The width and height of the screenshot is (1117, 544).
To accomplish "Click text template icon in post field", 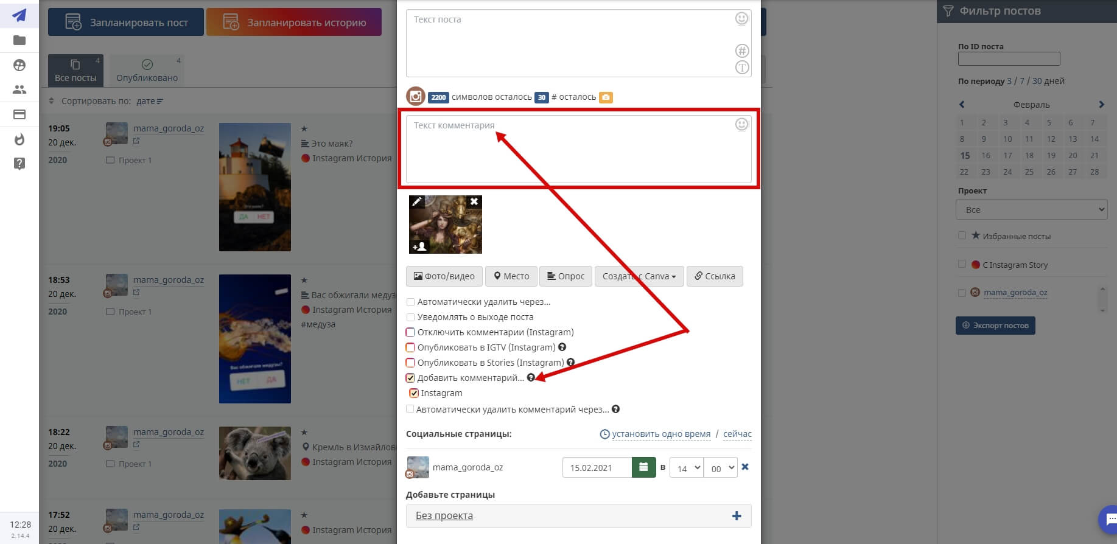I will point(741,68).
